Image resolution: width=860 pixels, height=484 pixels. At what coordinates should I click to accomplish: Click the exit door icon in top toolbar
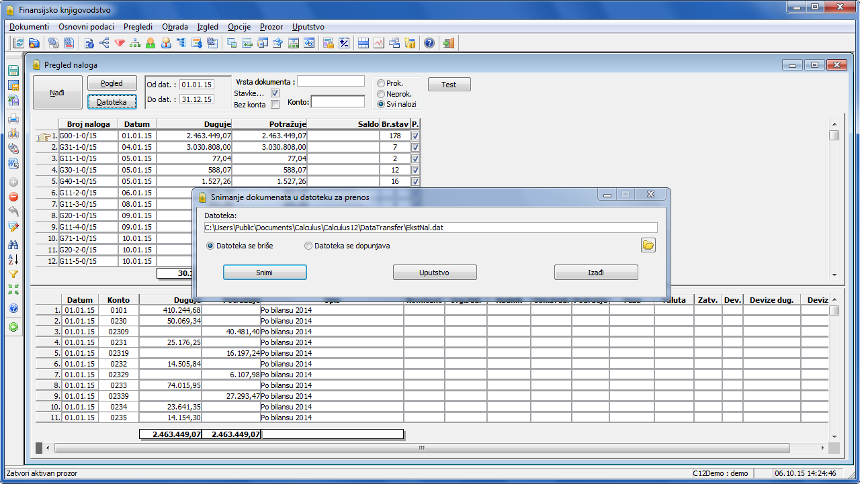[449, 43]
